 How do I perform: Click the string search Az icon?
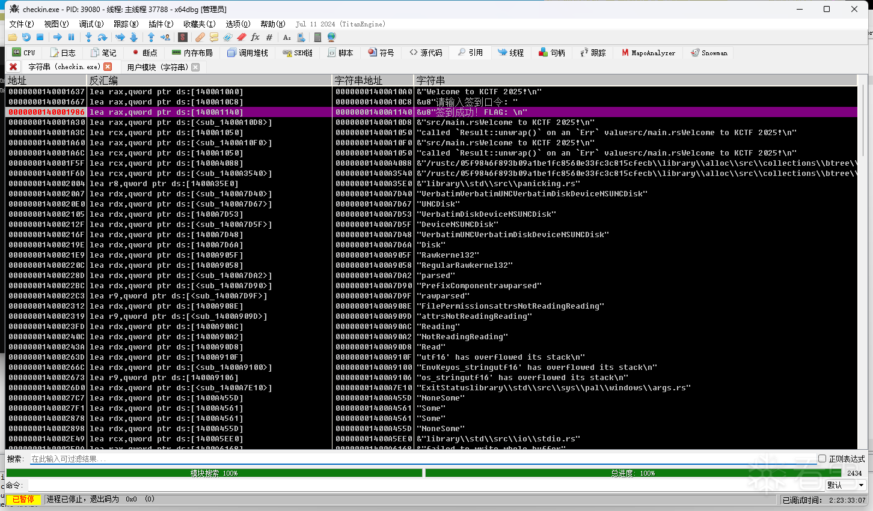[x=287, y=37]
